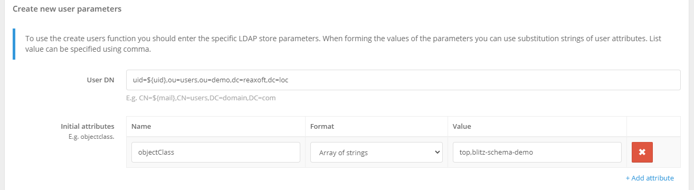Focus the Name field containing objectClass
Screen dimensions: 694x190
pyautogui.click(x=216, y=152)
